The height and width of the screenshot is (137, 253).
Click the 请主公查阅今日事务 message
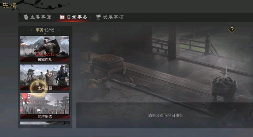point(166,115)
